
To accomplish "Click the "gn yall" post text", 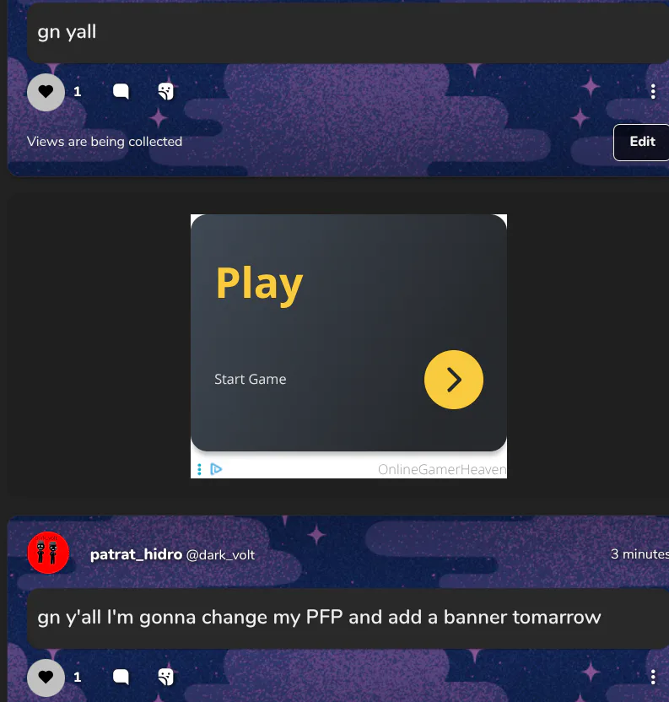I will pyautogui.click(x=67, y=33).
